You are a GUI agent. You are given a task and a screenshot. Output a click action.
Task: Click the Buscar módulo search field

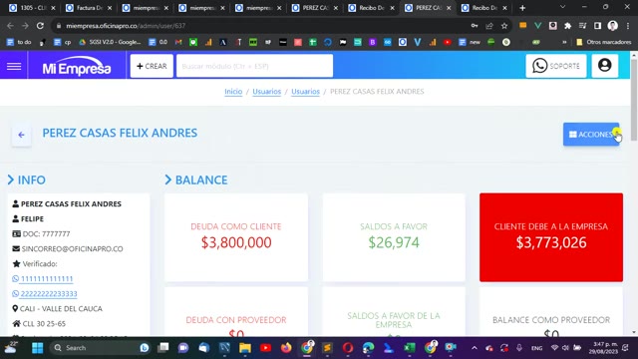[255, 66]
